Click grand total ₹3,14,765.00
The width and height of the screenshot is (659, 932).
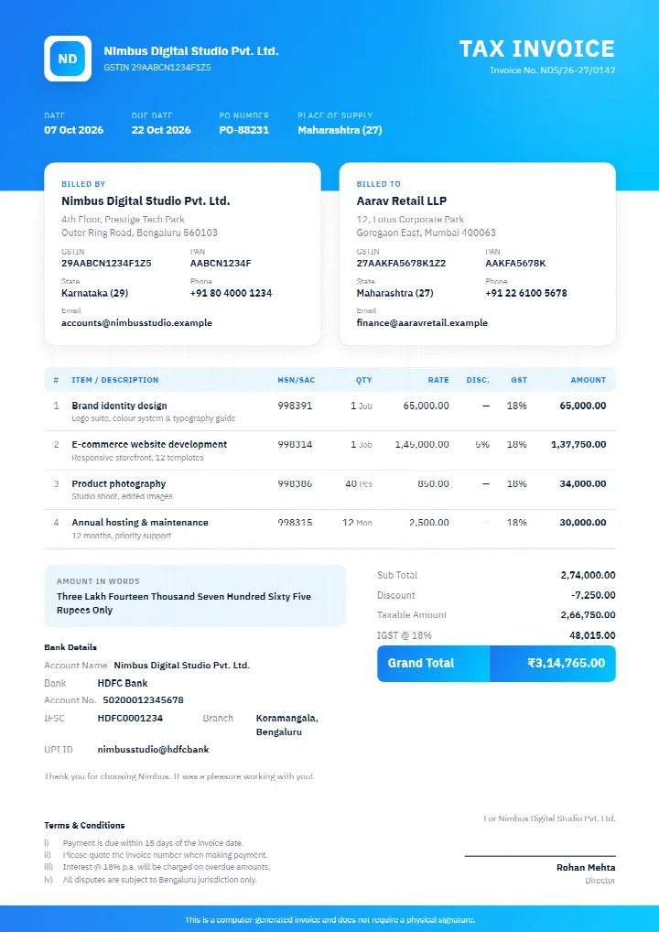pyautogui.click(x=567, y=663)
